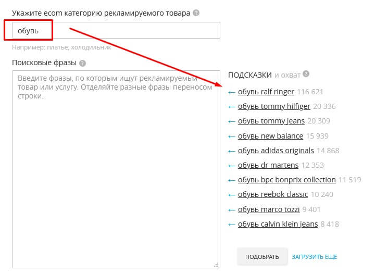Image resolution: width=375 pixels, height=273 pixels.
Task: Add arrow beside обувь marco tozzi
Action: click(x=231, y=210)
